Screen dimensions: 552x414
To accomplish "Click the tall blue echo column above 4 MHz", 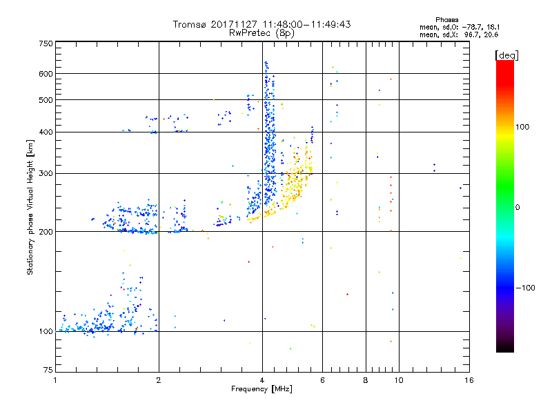I will 270,134.
